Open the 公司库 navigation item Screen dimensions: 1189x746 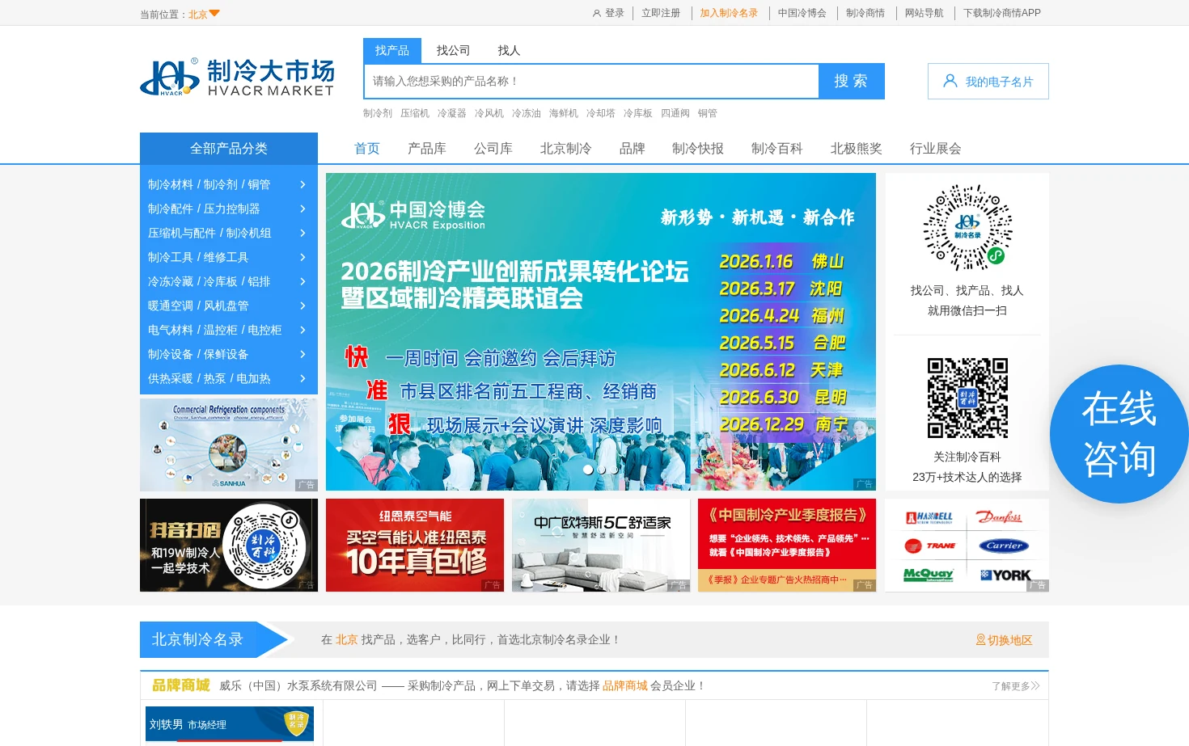pyautogui.click(x=493, y=149)
